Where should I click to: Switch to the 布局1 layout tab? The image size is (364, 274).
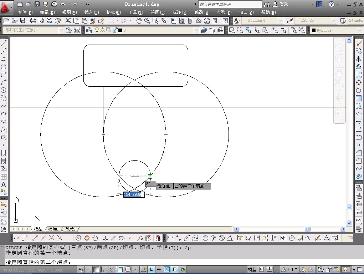pyautogui.click(x=53, y=229)
